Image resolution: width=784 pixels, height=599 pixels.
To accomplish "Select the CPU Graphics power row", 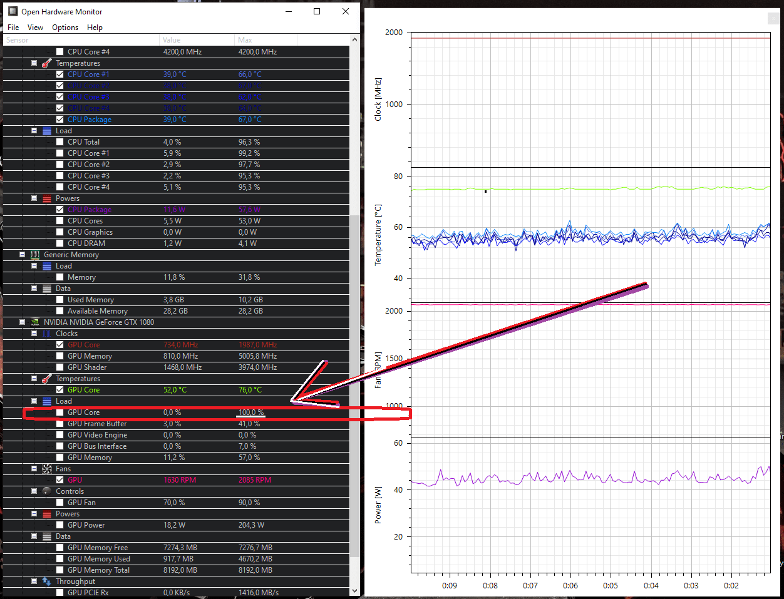I will click(x=176, y=232).
